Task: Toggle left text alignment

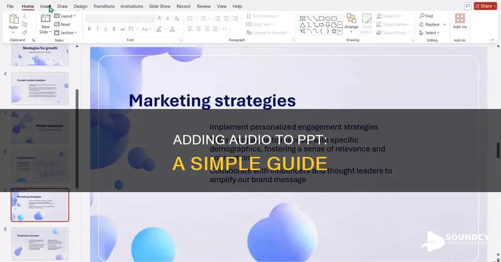Action: coord(190,29)
